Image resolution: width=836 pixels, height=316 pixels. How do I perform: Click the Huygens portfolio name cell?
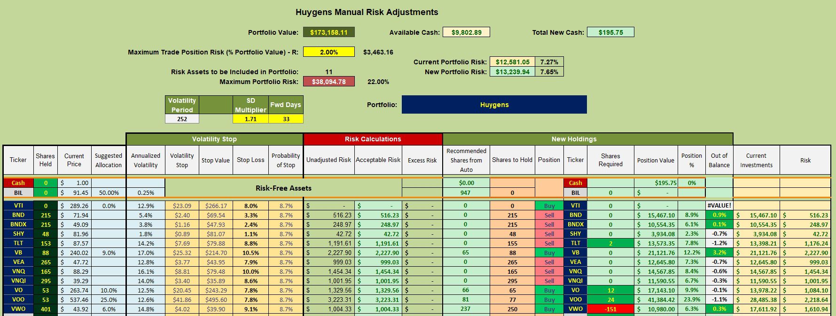[494, 105]
